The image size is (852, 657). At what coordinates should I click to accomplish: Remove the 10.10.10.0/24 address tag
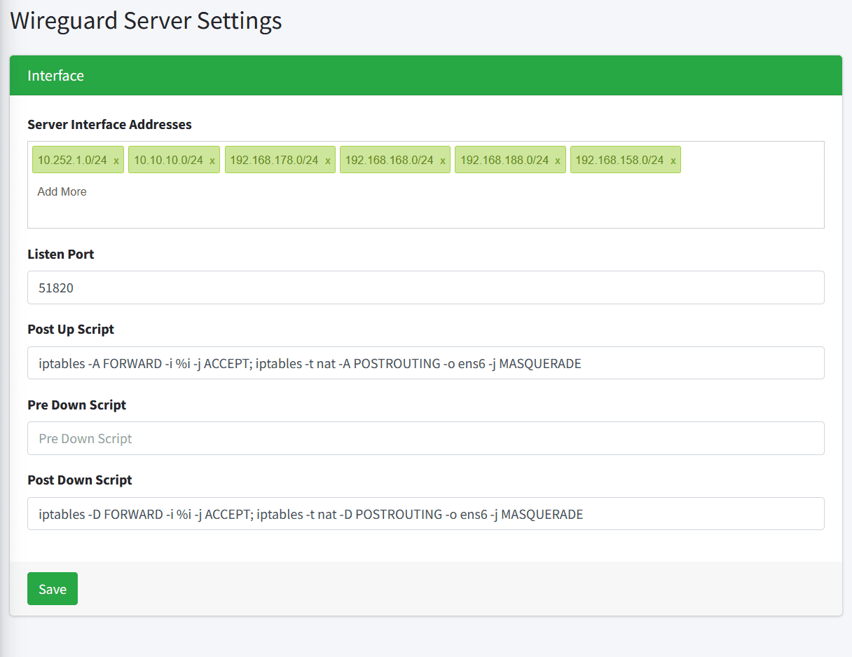pos(212,161)
